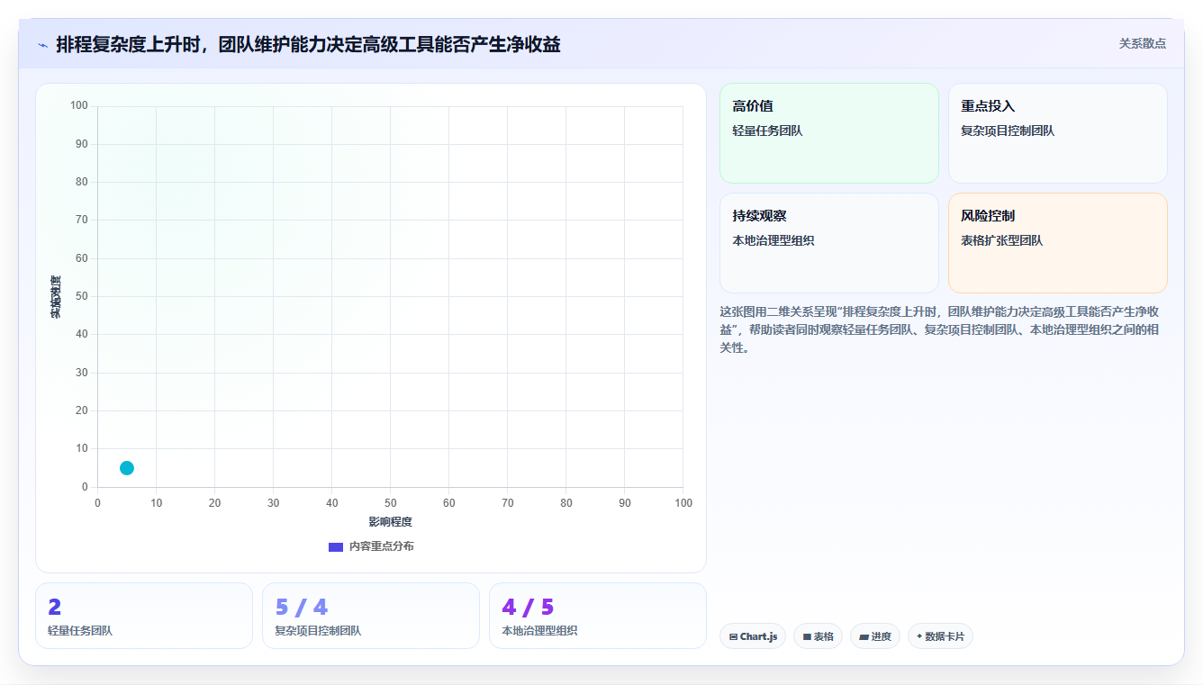Screen dimensions: 1203x685
Task: Click the 数据卡片 tag chip
Action: [x=940, y=636]
